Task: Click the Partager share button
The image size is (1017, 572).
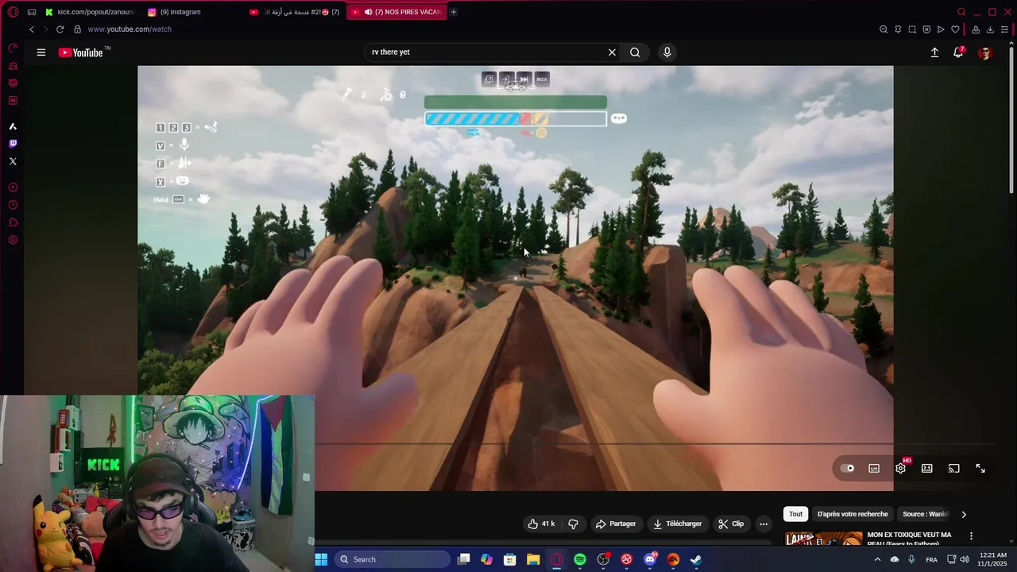Action: 616,524
